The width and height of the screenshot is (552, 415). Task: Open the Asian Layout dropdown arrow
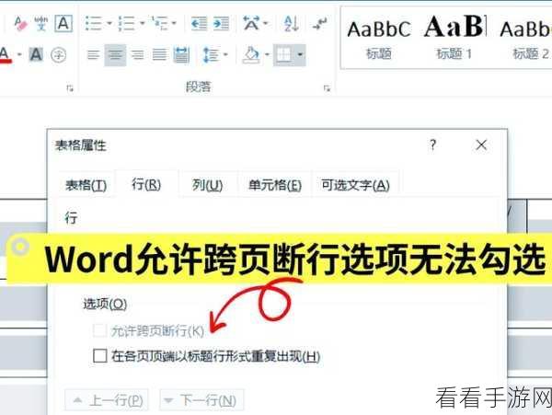[266, 24]
